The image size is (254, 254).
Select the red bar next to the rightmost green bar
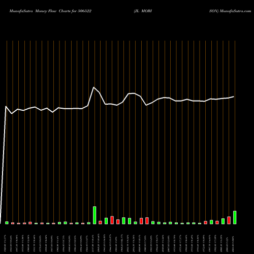coord(229,220)
